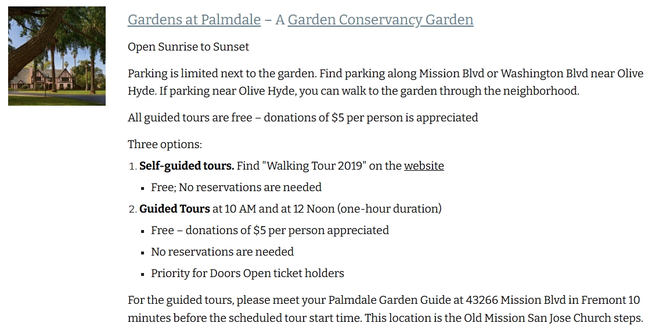This screenshot has height=334, width=670.
Task: Click the '43266 Mission Blvd' address text
Action: 516,300
